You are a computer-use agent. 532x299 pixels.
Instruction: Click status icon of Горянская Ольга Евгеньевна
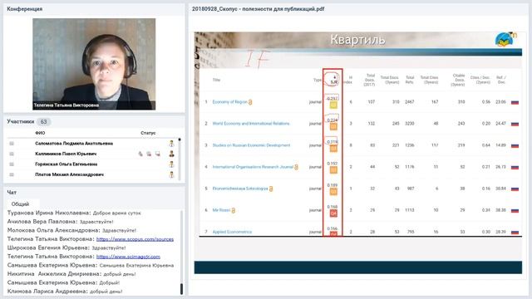coord(172,164)
